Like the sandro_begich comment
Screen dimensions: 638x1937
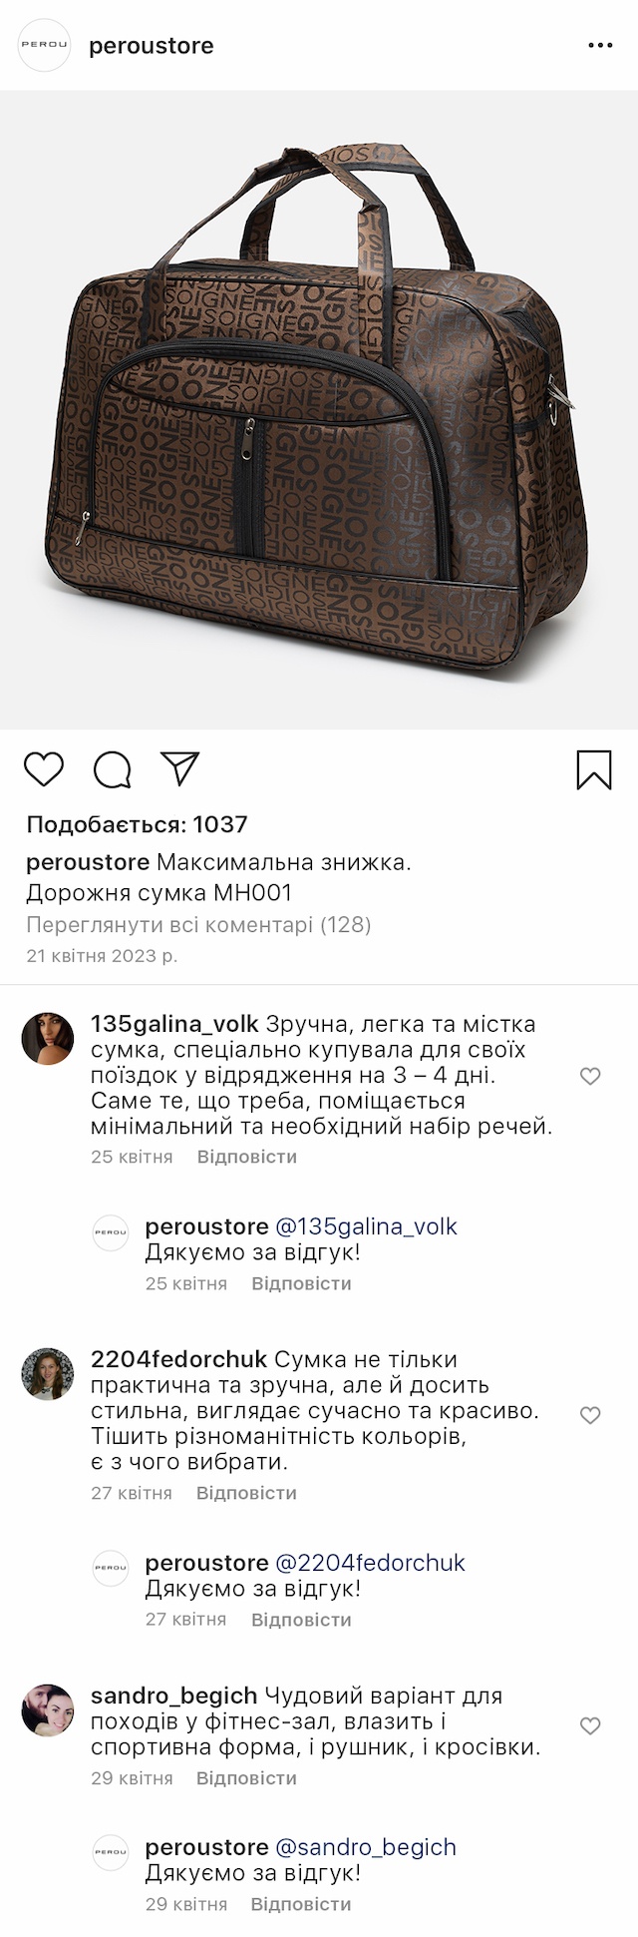click(590, 1726)
